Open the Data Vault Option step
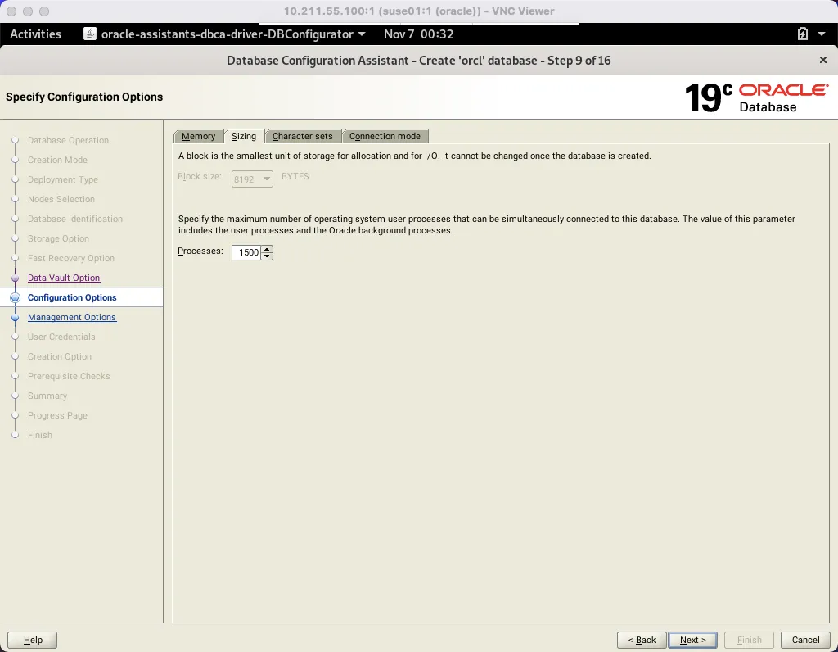The height and width of the screenshot is (652, 838). coord(64,278)
